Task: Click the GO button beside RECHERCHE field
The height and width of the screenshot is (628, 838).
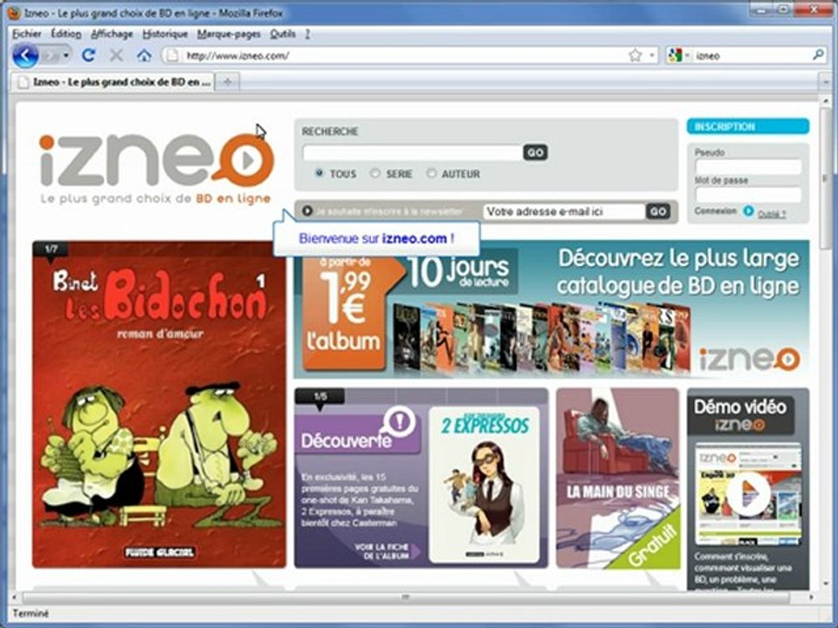Action: 535,153
